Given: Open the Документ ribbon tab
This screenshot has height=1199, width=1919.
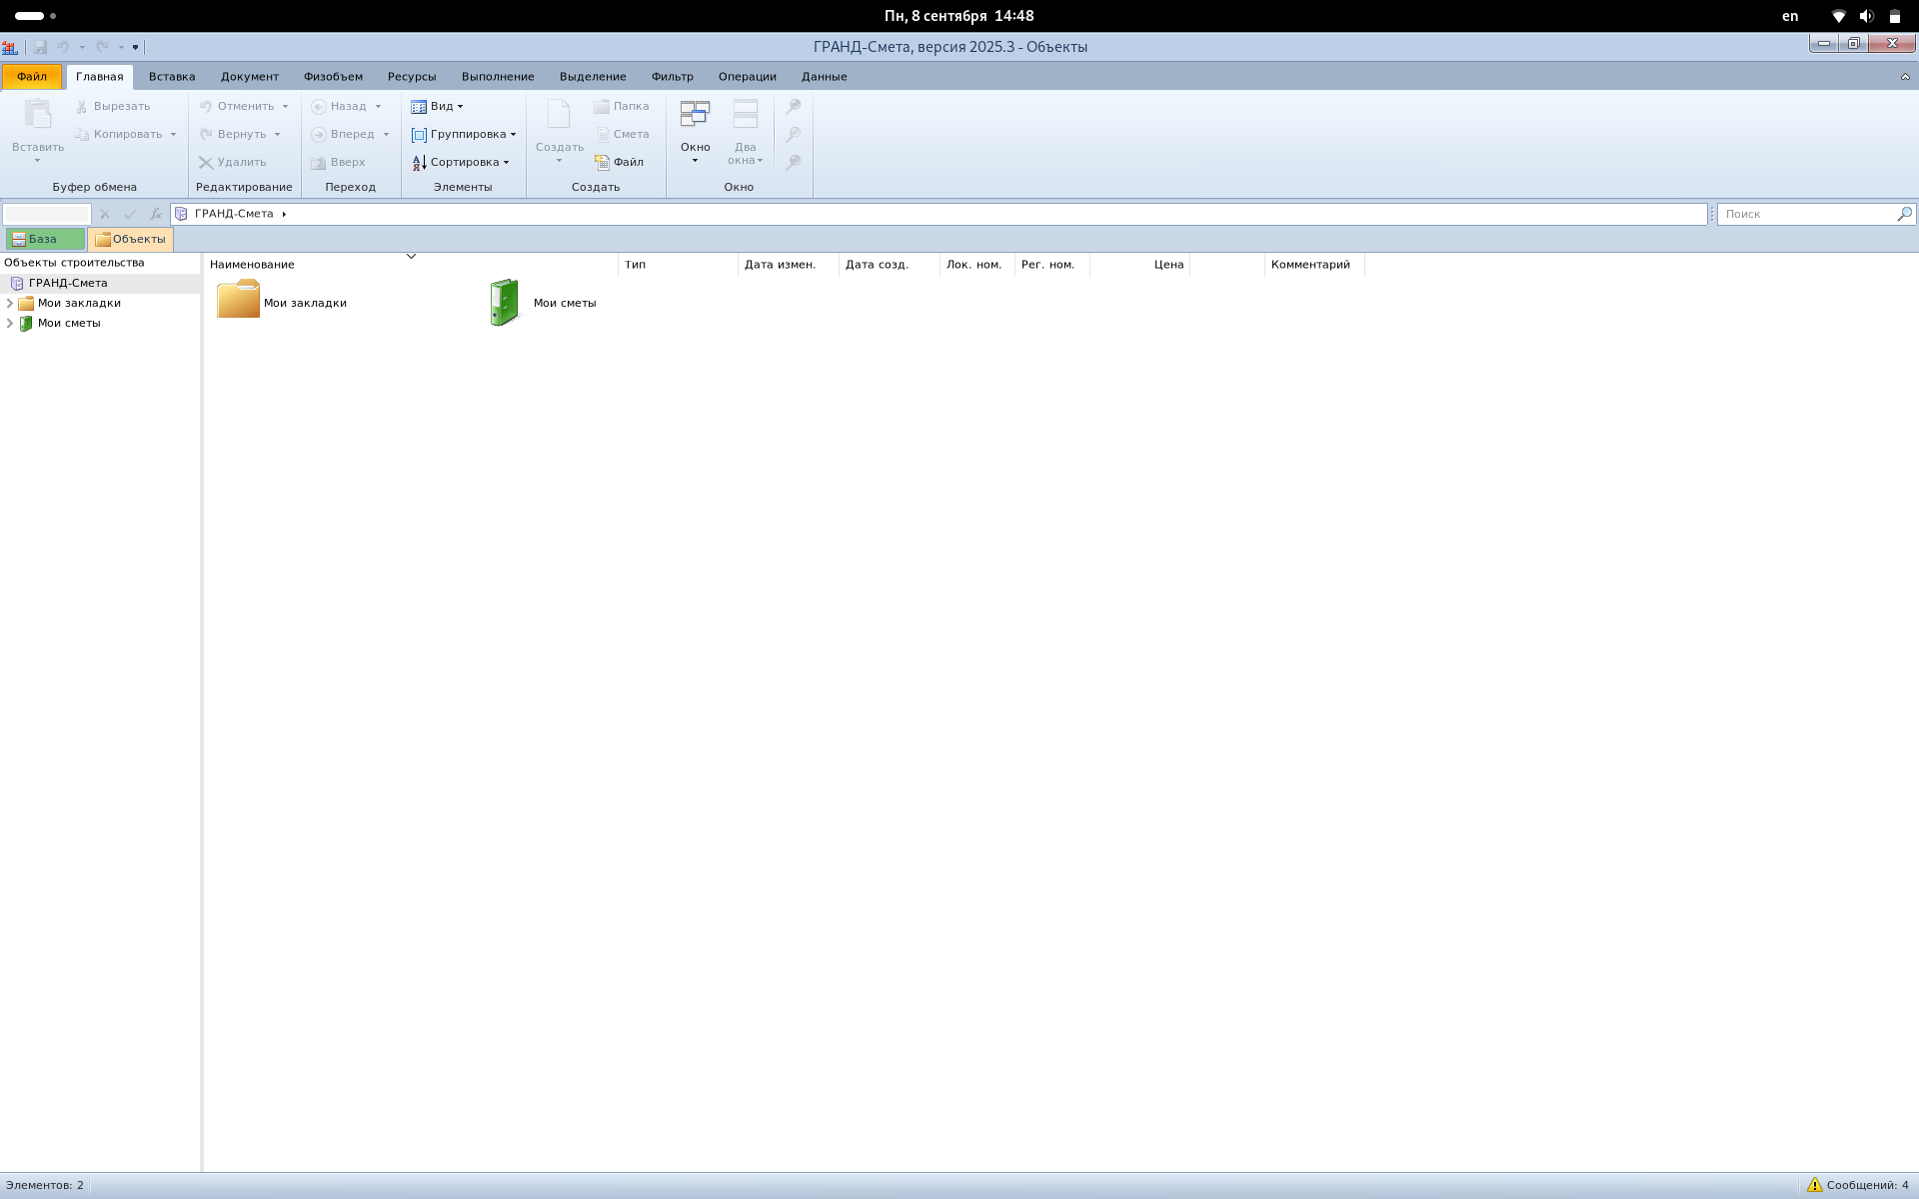Looking at the screenshot, I should (249, 77).
